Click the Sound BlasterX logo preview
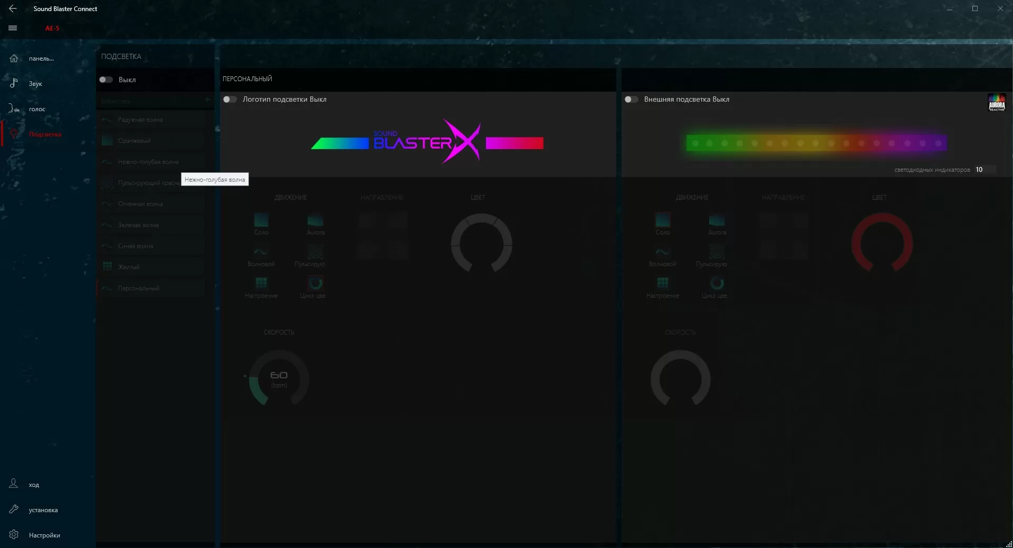 [x=427, y=141]
